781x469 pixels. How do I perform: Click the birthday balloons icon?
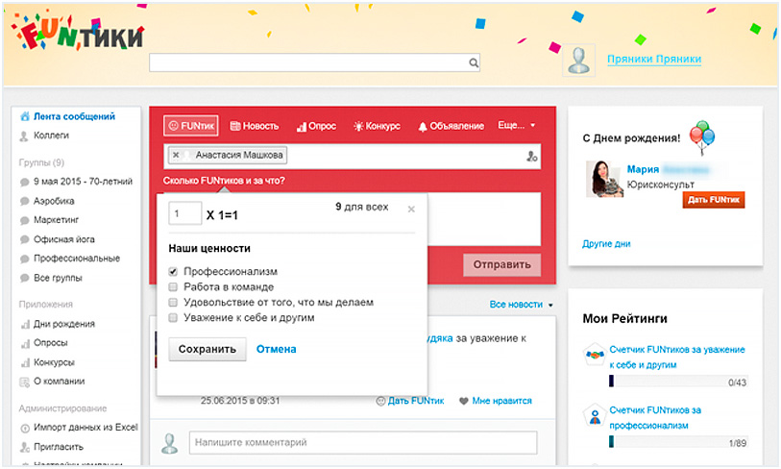(x=702, y=137)
